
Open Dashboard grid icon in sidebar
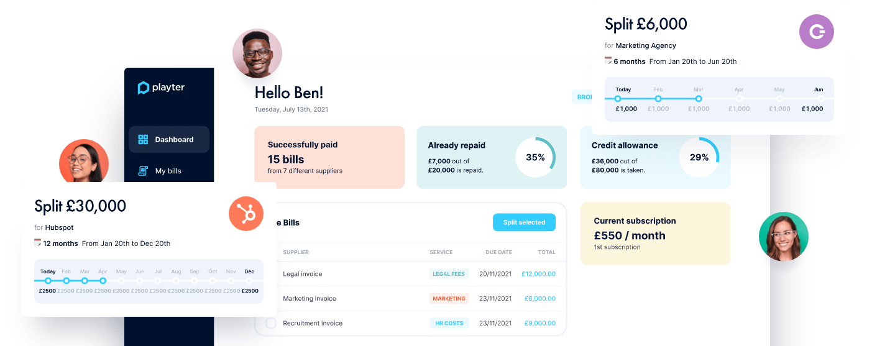coord(143,140)
